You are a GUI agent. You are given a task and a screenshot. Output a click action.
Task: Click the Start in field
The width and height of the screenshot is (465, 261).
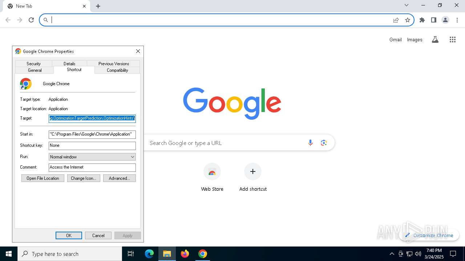tap(92, 134)
